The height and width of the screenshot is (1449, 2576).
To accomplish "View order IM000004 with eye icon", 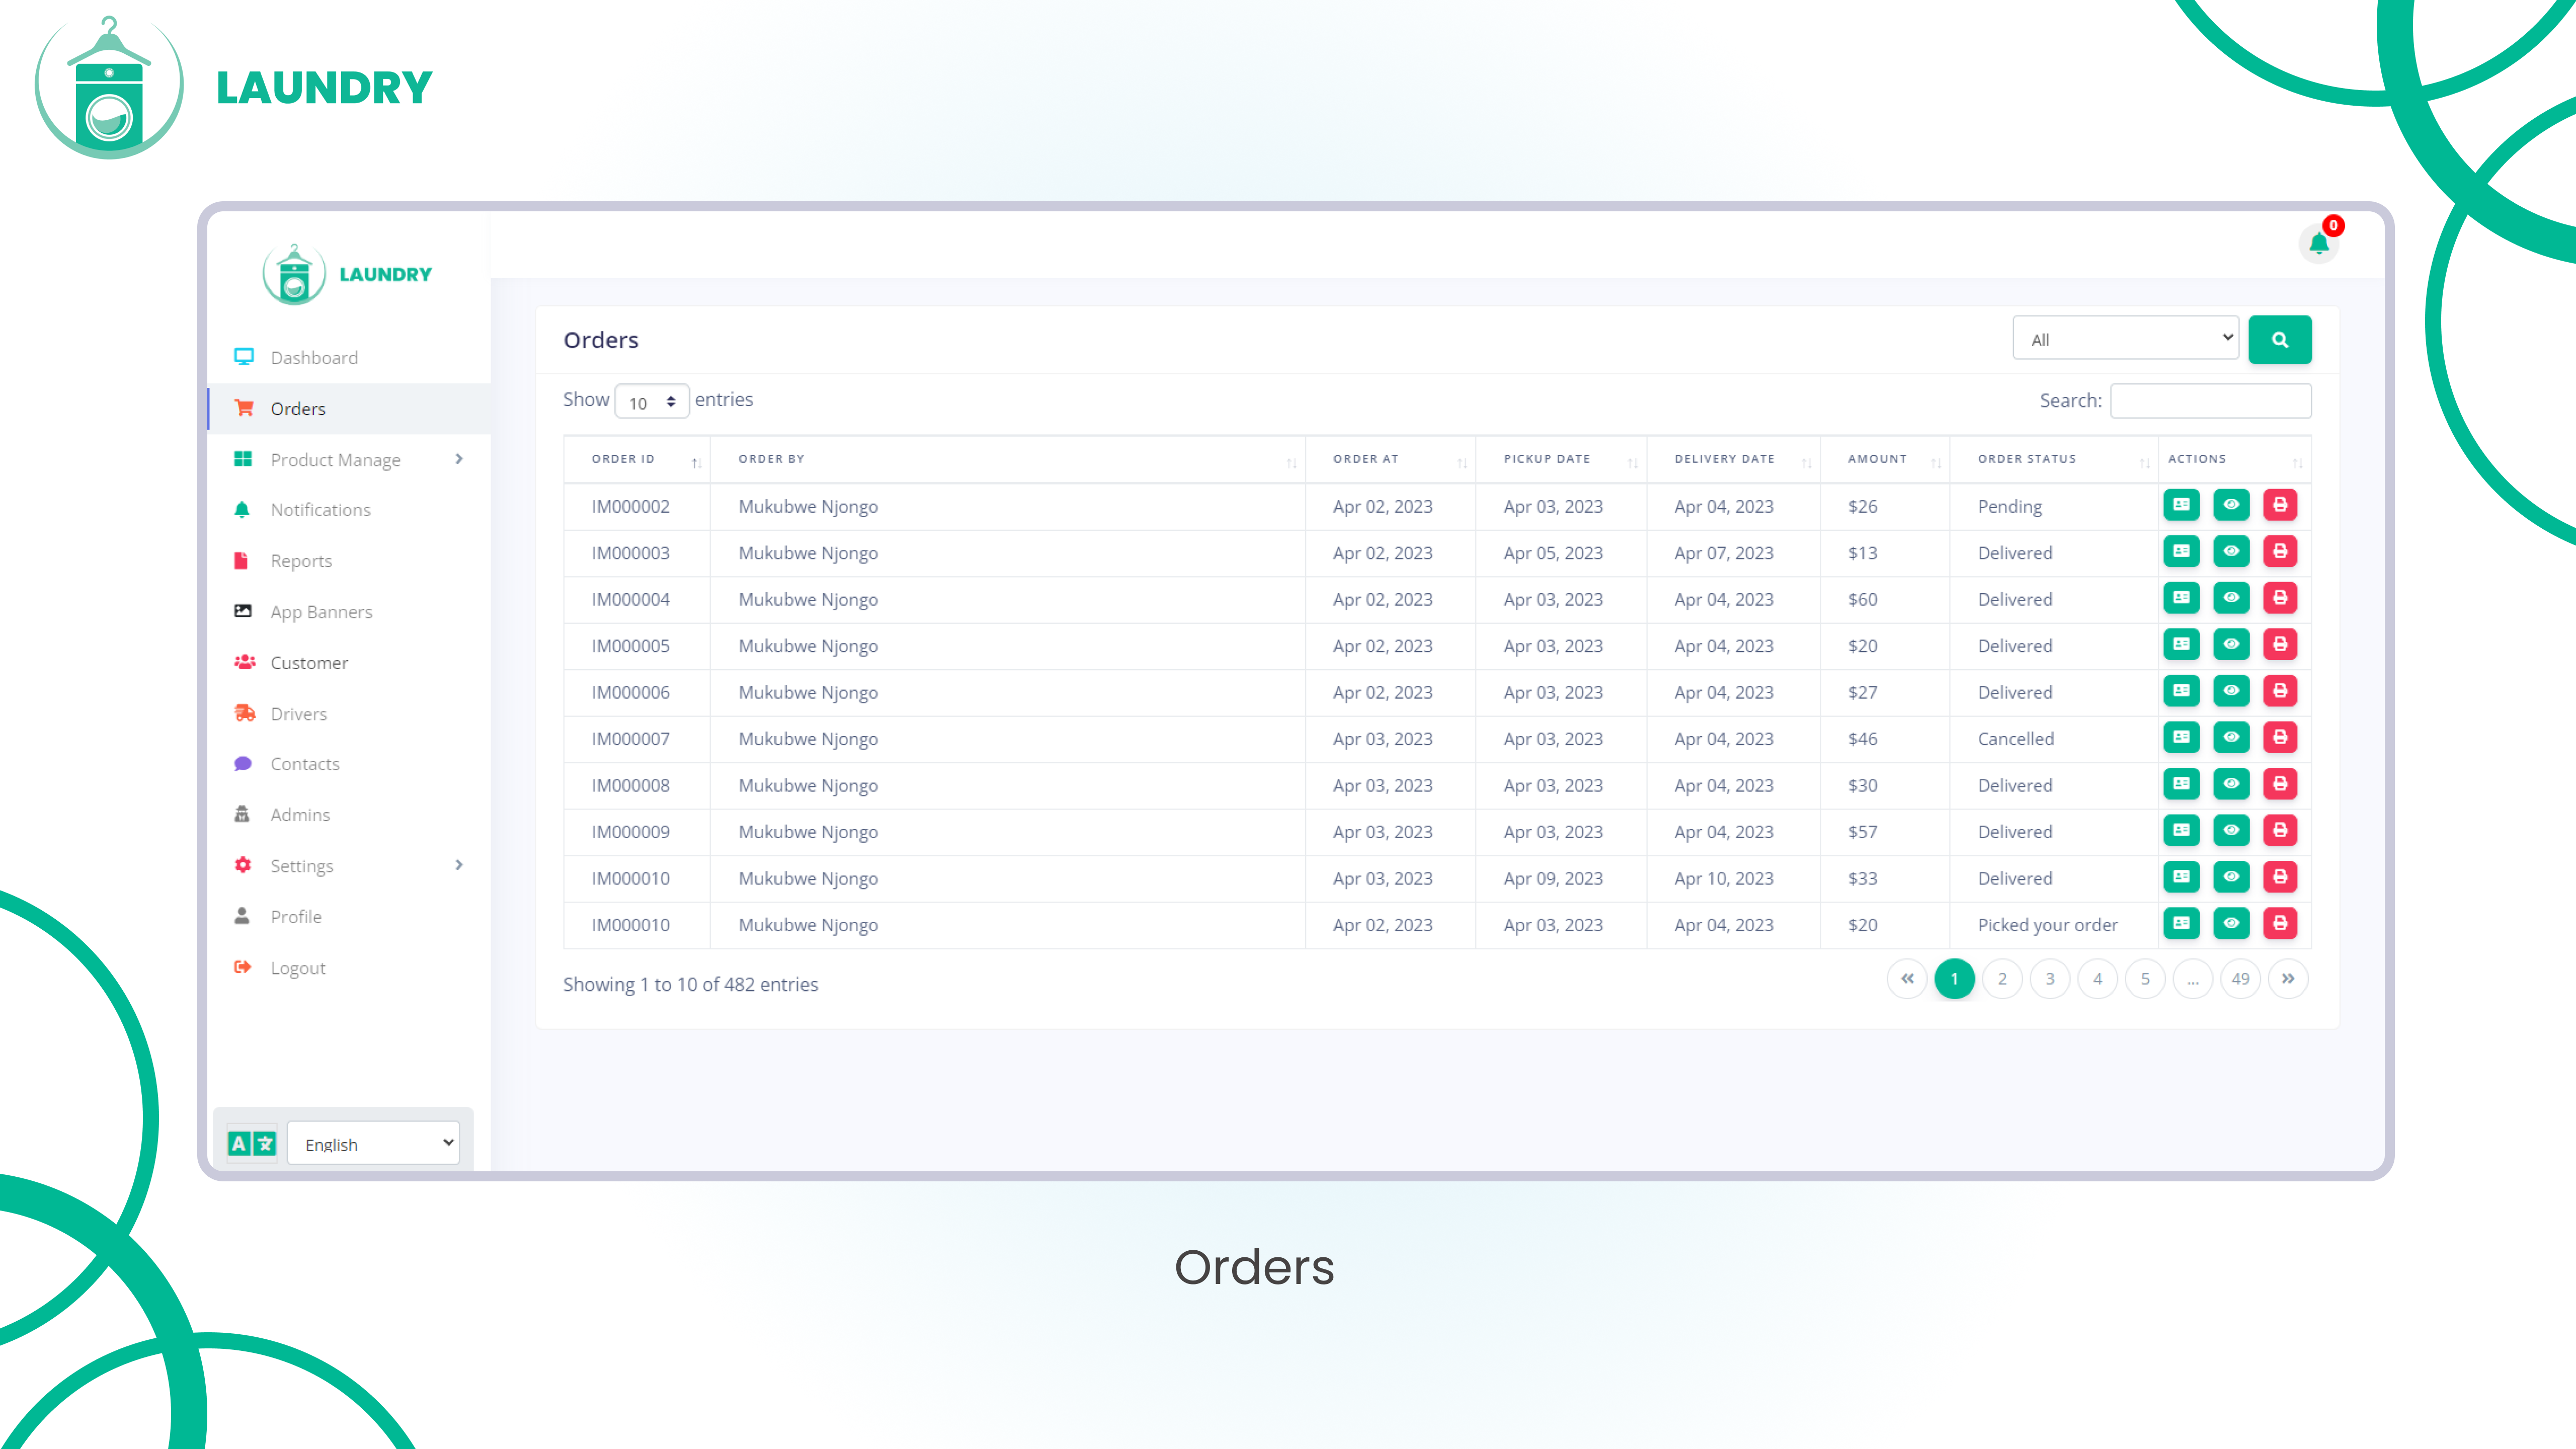I will 2230,598.
